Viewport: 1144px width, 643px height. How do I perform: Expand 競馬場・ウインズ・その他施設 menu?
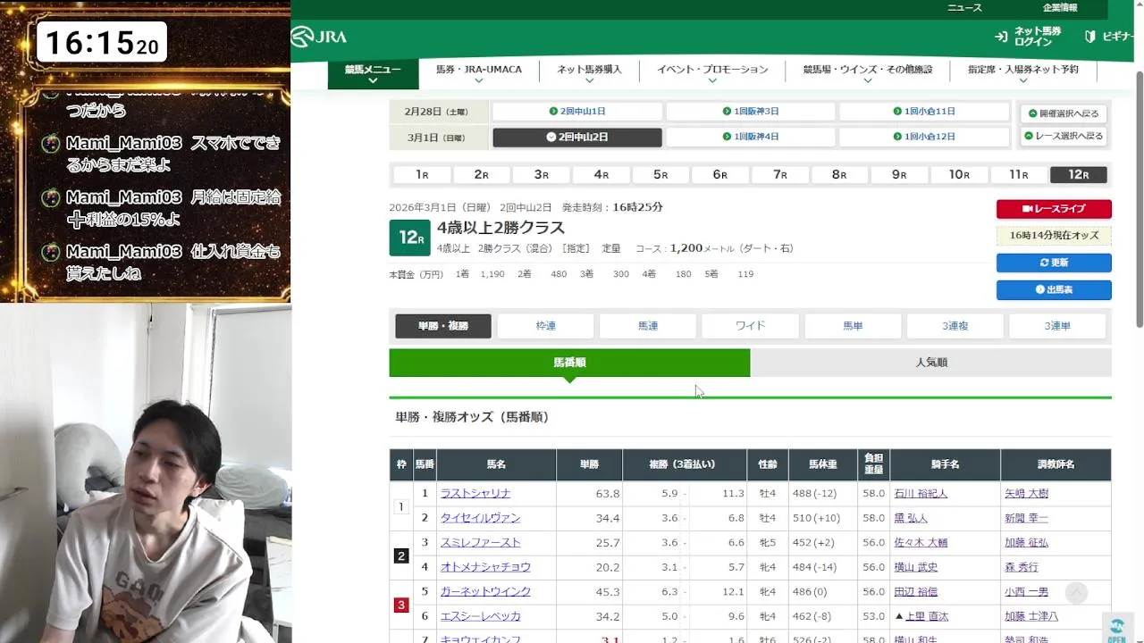pyautogui.click(x=867, y=74)
